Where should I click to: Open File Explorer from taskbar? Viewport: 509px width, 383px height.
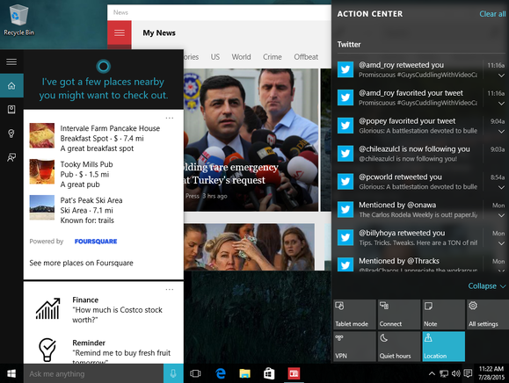(245, 373)
